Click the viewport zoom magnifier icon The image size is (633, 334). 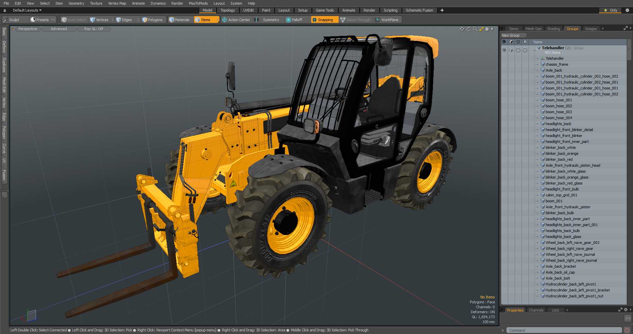tap(475, 29)
